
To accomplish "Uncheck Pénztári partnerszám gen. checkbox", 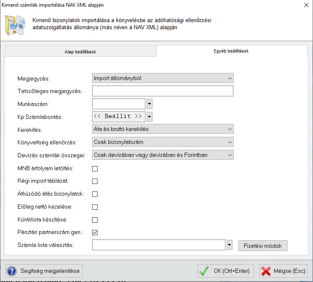I will tap(95, 232).
